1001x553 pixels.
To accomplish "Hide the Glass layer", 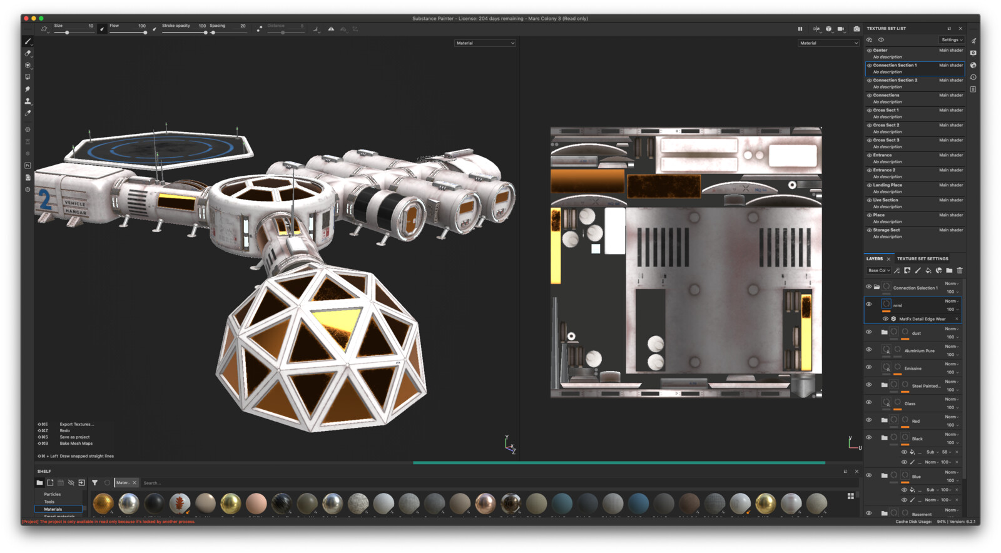I will 868,402.
